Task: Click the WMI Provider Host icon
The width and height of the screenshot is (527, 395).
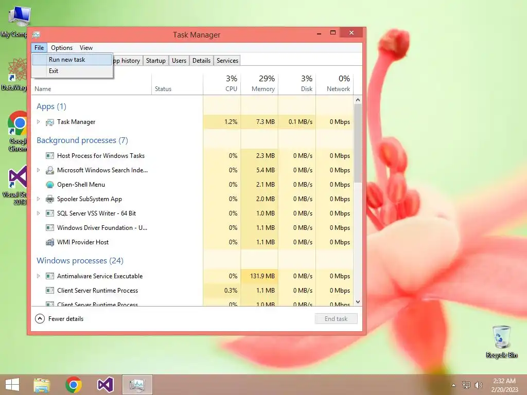Action: coord(50,242)
